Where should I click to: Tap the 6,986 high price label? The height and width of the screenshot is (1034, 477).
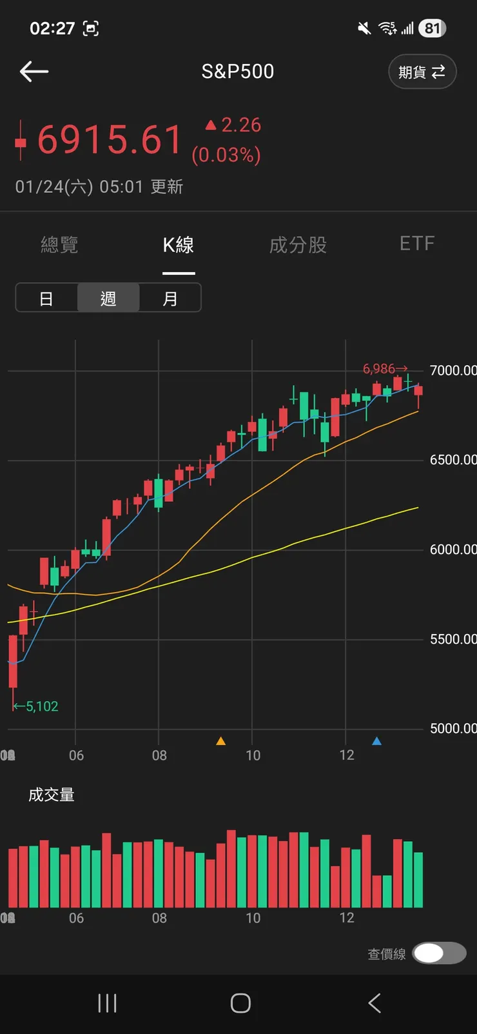(x=385, y=369)
